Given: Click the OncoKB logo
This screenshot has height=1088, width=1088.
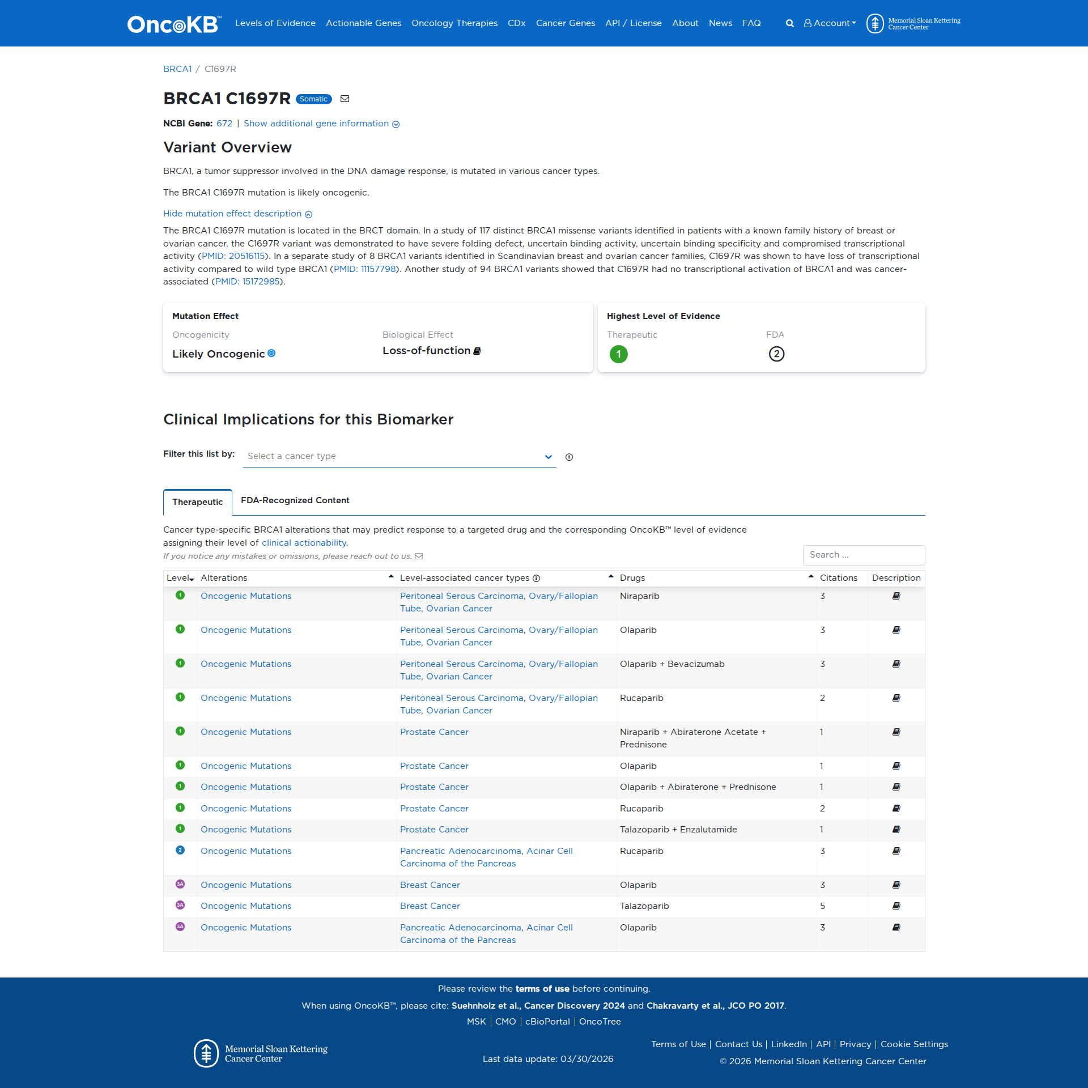Looking at the screenshot, I should (x=174, y=24).
